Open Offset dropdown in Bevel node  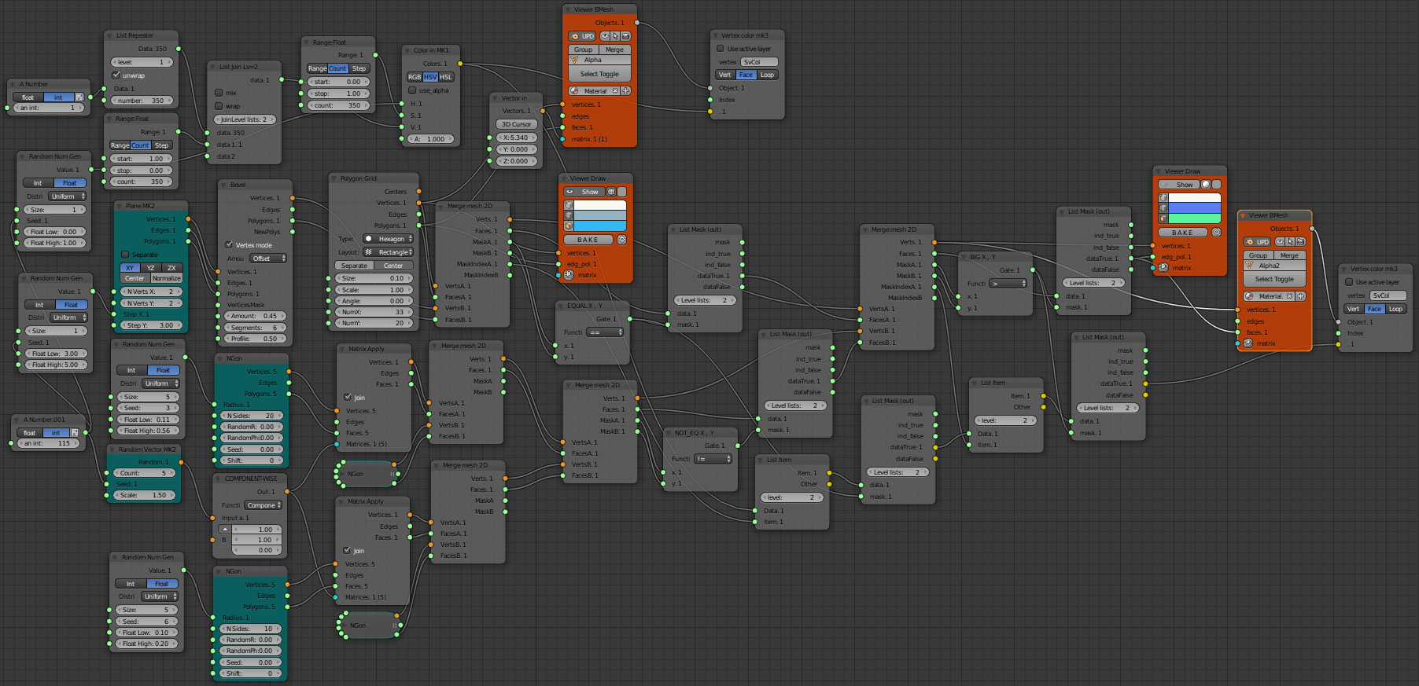(268, 259)
